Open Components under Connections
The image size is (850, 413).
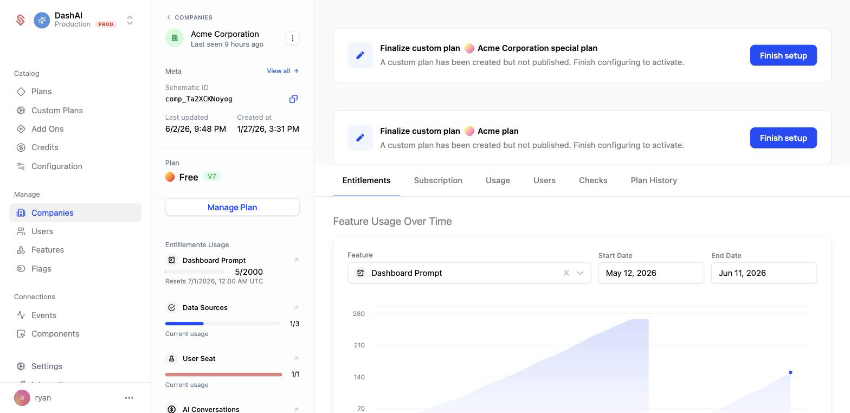tap(55, 334)
